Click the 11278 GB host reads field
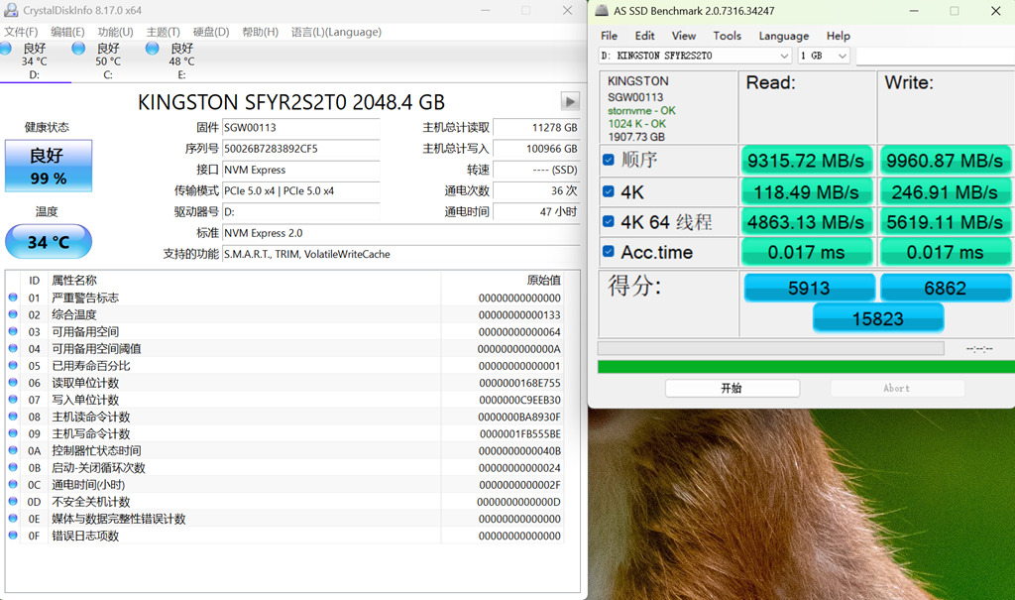Viewport: 1015px width, 600px height. 536,128
